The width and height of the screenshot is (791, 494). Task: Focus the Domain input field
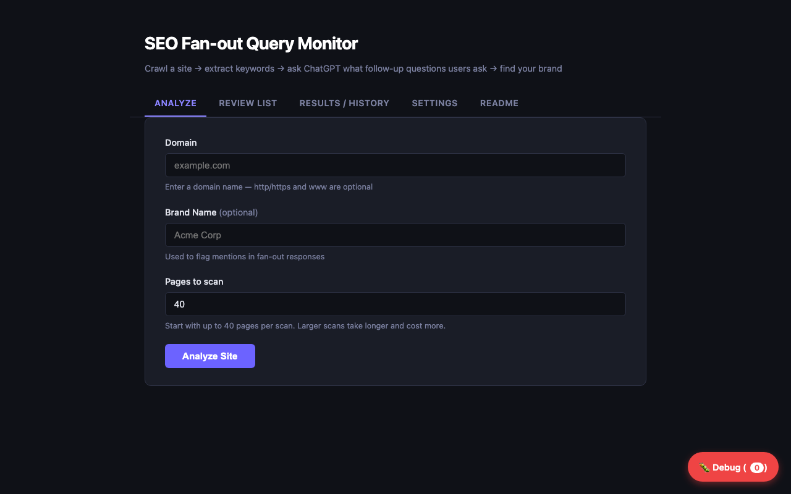coord(395,165)
